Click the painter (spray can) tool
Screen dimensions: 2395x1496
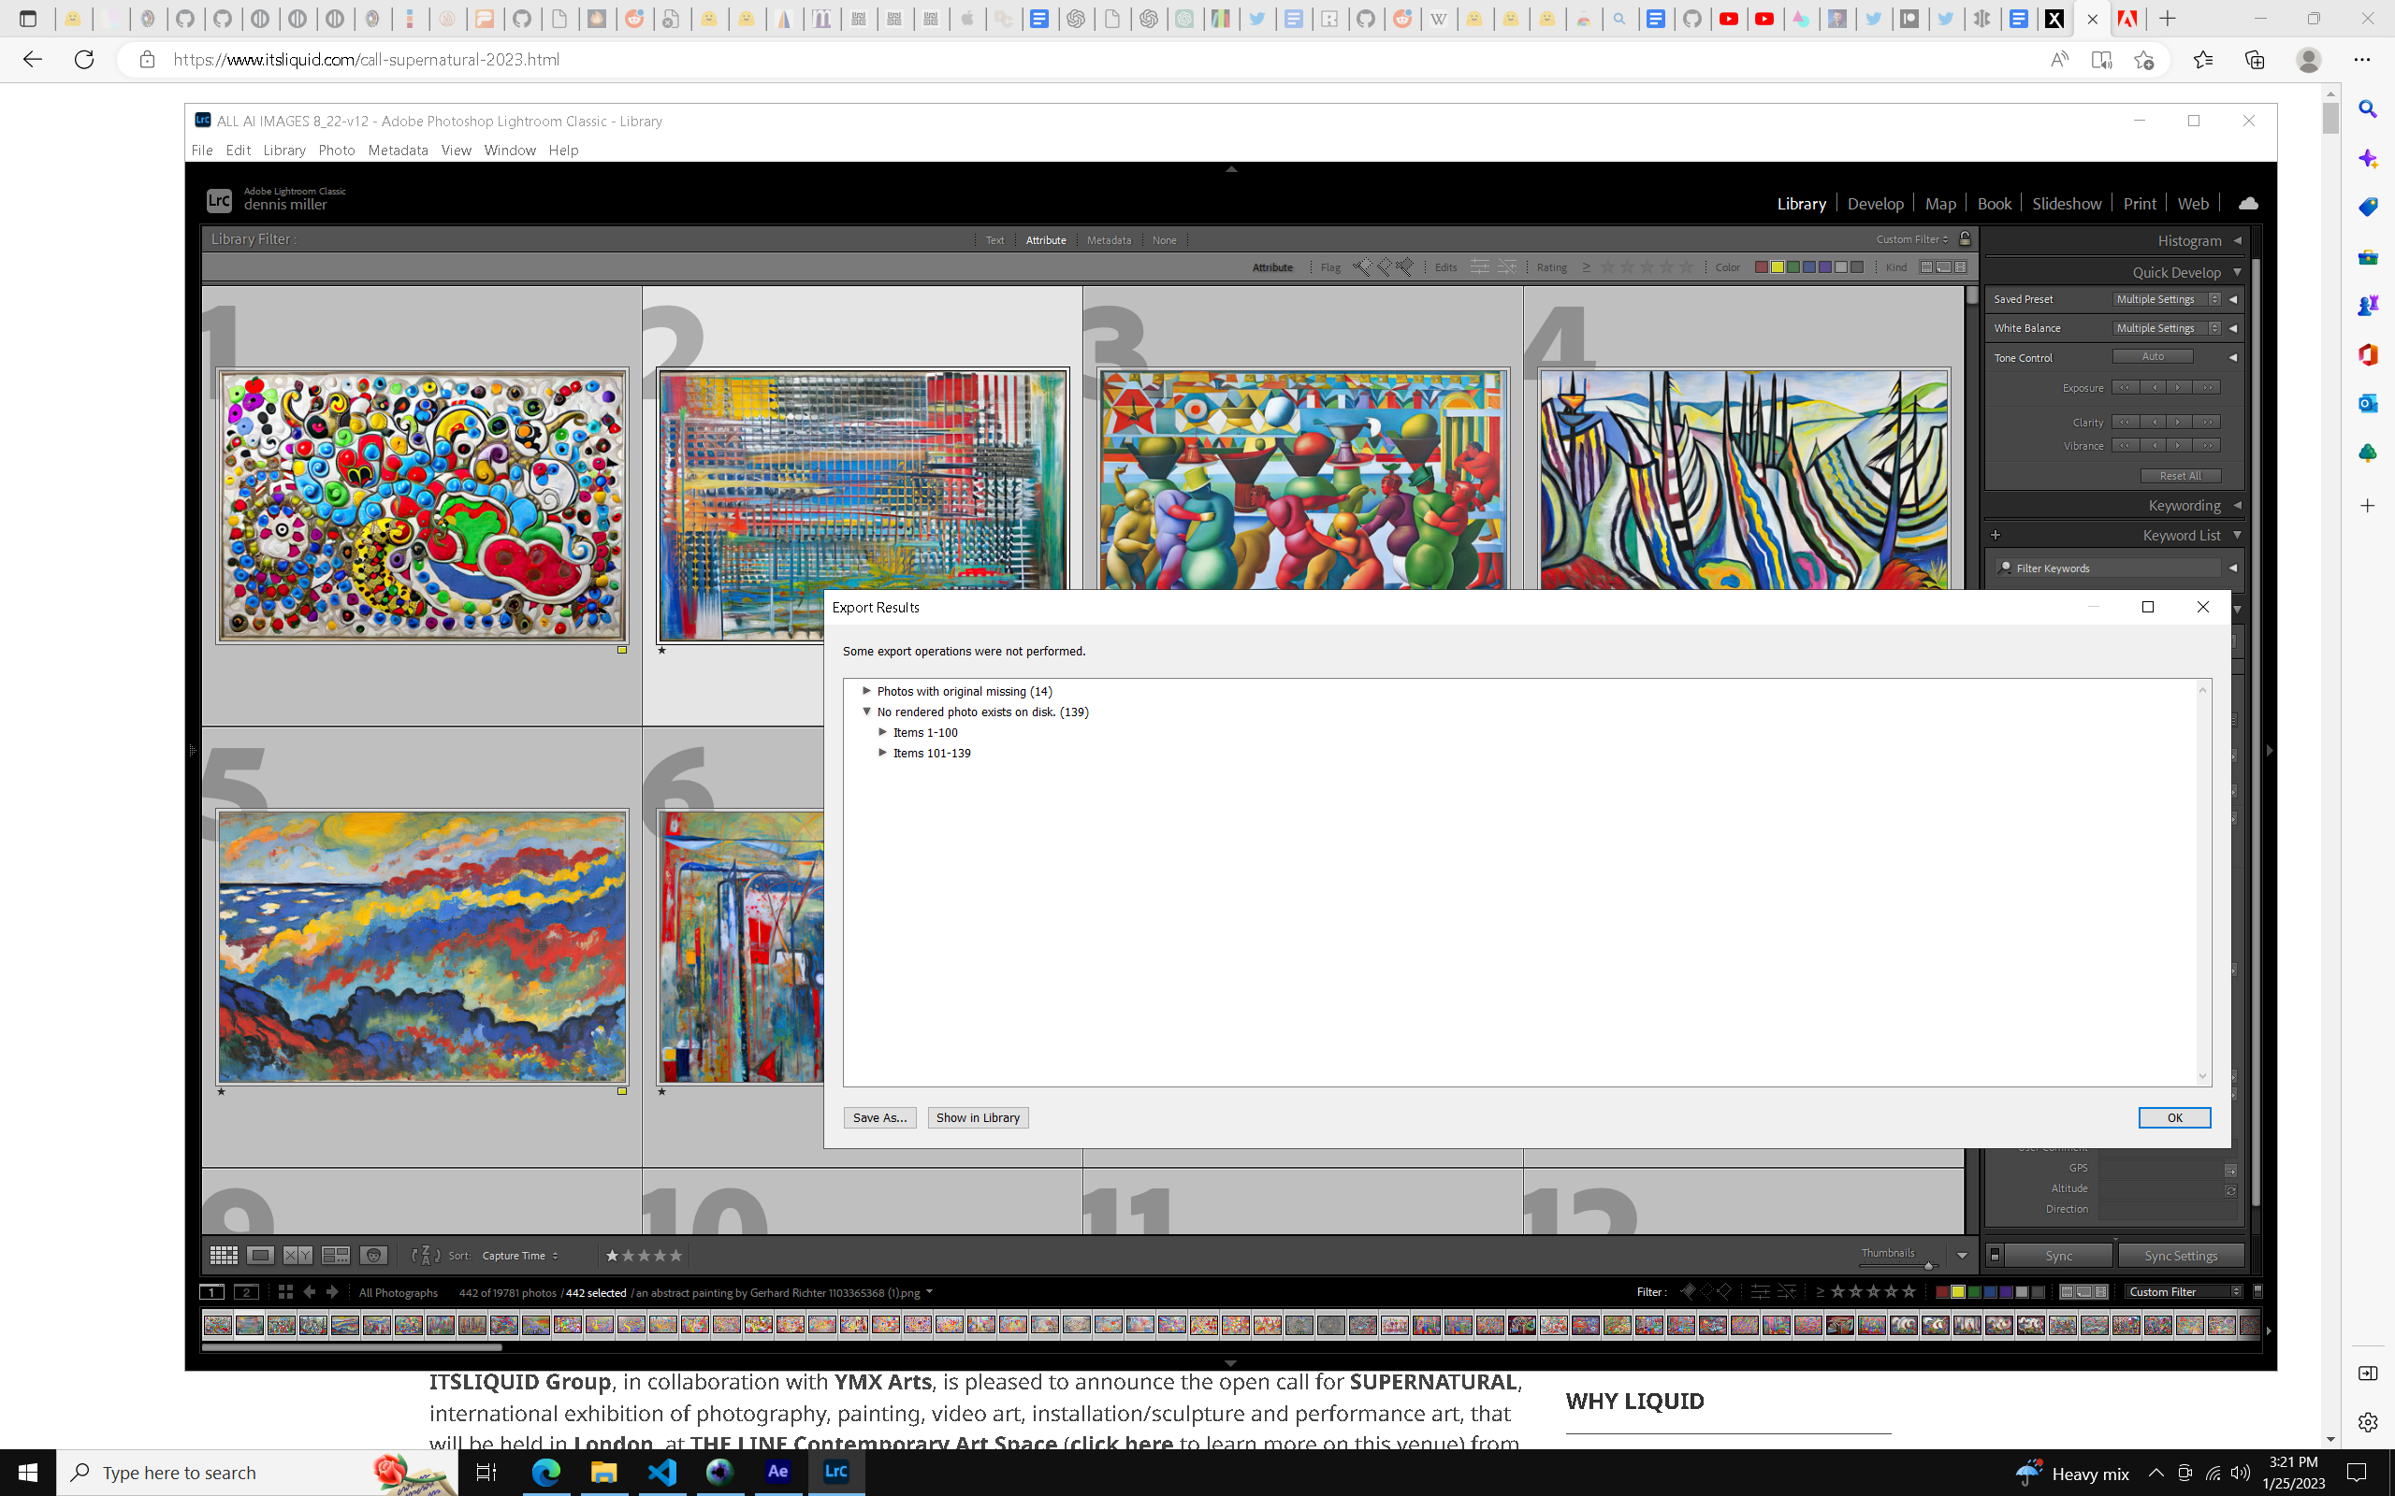pyautogui.click(x=374, y=1255)
